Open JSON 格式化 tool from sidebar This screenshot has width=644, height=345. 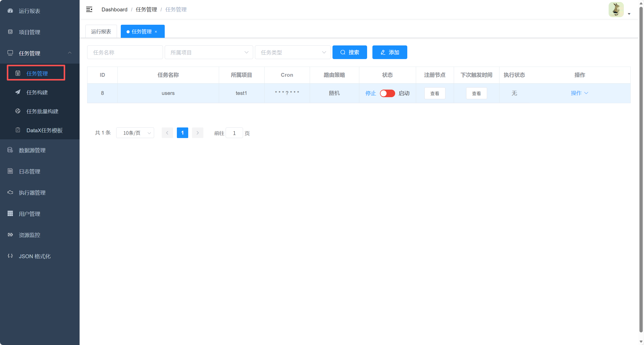34,256
